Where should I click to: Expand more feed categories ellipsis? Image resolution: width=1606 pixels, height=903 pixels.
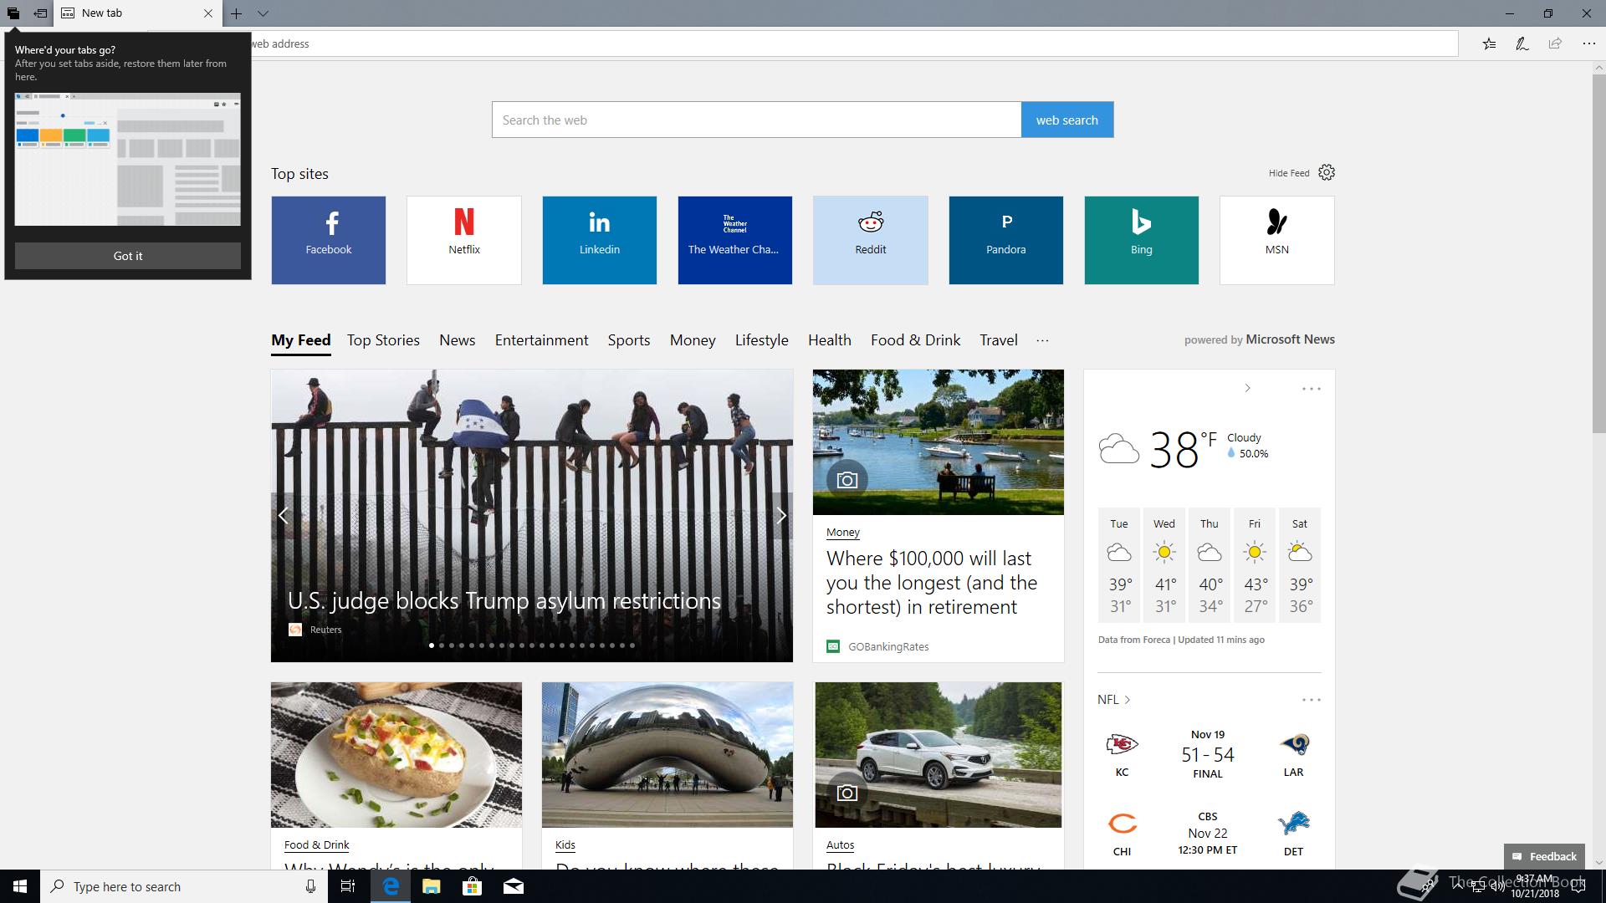coord(1042,340)
